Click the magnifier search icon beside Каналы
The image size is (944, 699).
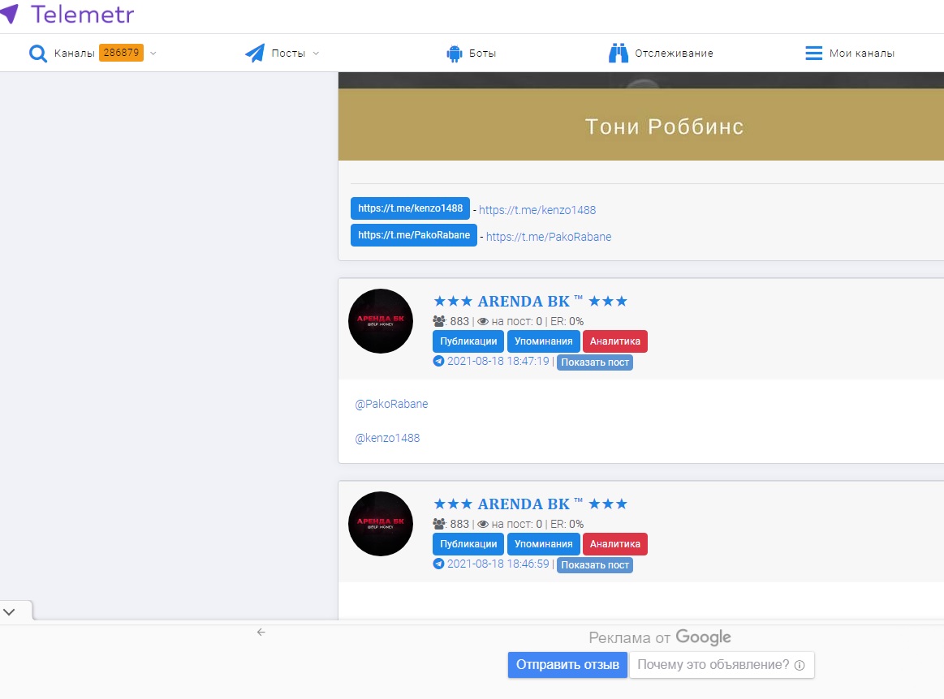(x=38, y=53)
